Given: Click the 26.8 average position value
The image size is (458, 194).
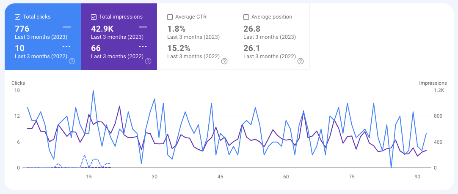Looking at the screenshot, I should click(252, 29).
